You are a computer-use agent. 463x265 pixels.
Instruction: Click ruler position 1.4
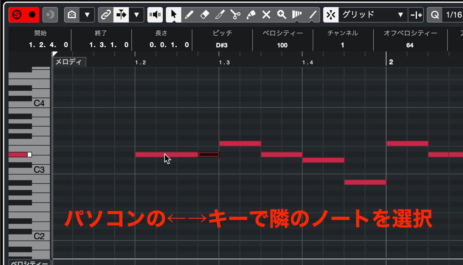pos(308,63)
